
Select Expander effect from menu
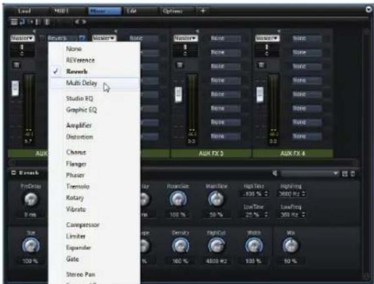78,248
